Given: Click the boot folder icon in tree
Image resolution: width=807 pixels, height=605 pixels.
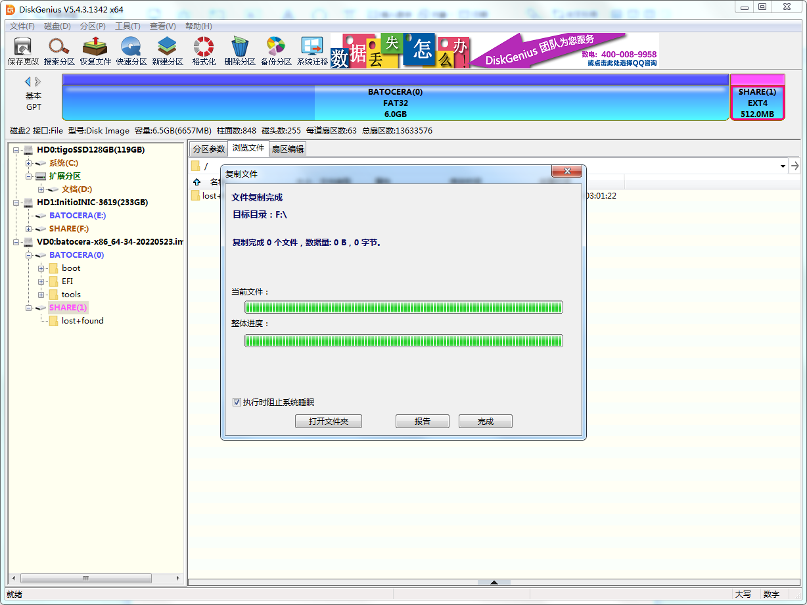Looking at the screenshot, I should (x=53, y=268).
